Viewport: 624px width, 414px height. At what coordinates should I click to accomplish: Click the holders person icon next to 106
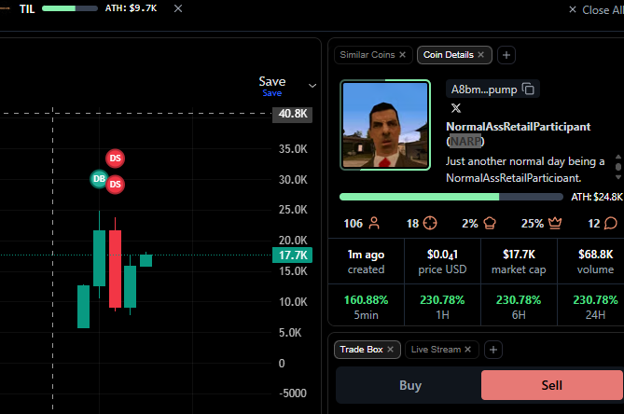point(374,223)
